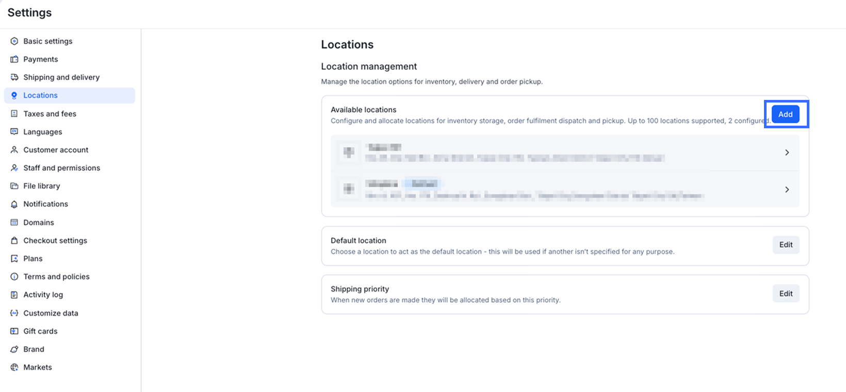The image size is (846, 392).
Task: Click the Brand tag icon
Action: point(14,349)
